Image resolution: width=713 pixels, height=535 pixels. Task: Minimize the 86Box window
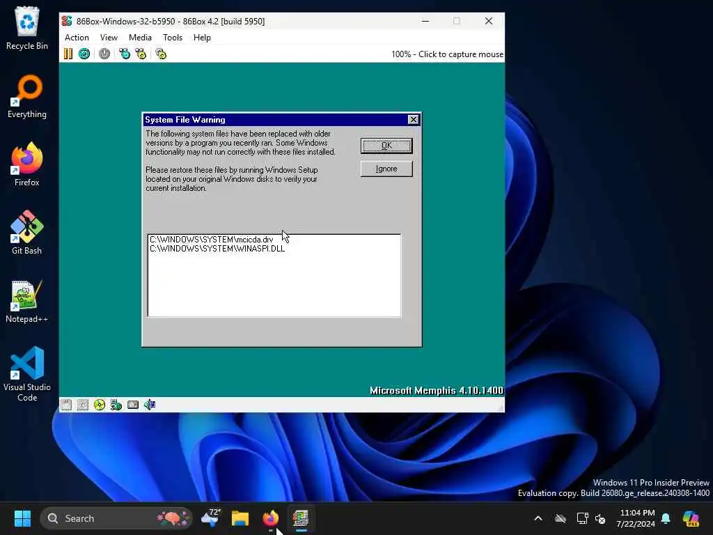[425, 21]
